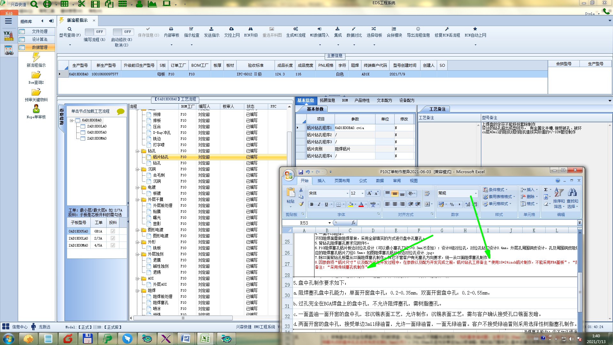
Task: Check 投料 checkbox for 0AD1K005A0
Action: coord(113,231)
